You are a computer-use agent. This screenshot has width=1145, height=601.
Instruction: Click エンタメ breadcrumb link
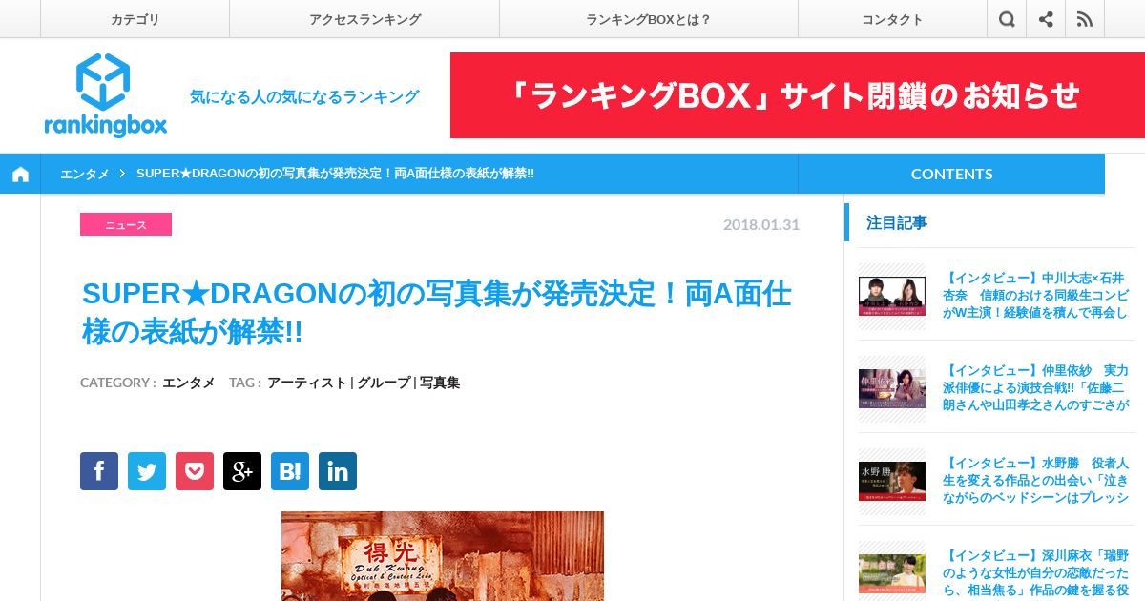click(84, 174)
